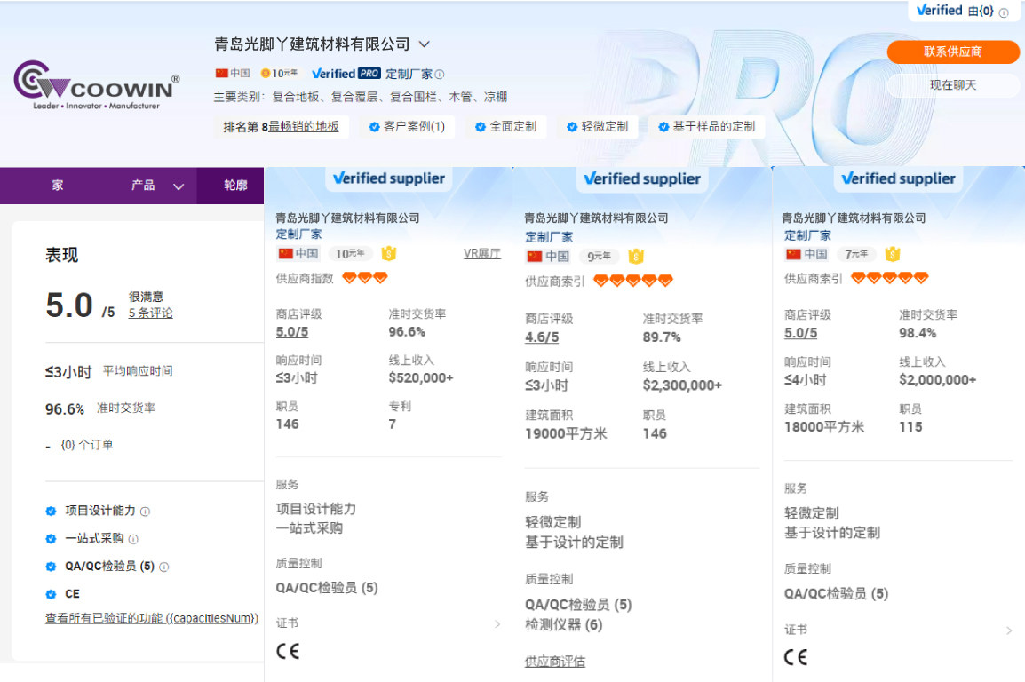Click the three diamond icons beside 供应商指数
The image size is (1025, 682).
pyautogui.click(x=365, y=278)
